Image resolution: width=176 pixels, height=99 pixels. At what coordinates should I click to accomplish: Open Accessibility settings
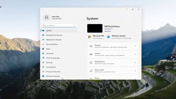[x=59, y=67]
